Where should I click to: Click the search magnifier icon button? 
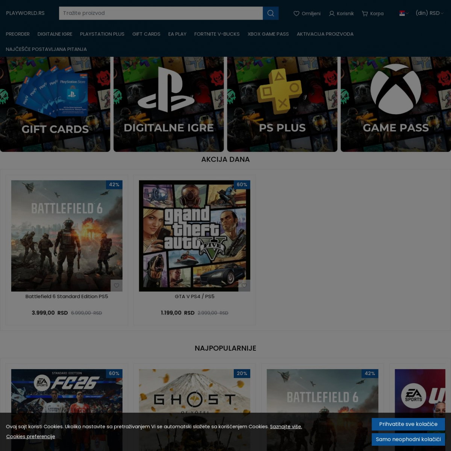(x=271, y=13)
